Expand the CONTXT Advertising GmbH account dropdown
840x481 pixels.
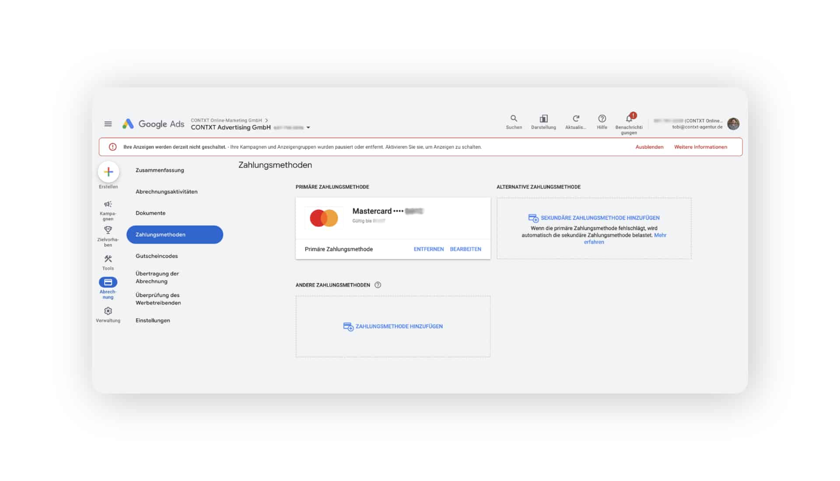pyautogui.click(x=308, y=128)
